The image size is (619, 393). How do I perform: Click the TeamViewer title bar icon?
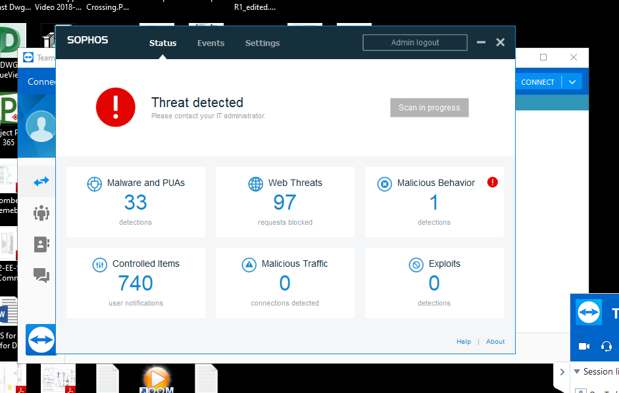(28, 58)
